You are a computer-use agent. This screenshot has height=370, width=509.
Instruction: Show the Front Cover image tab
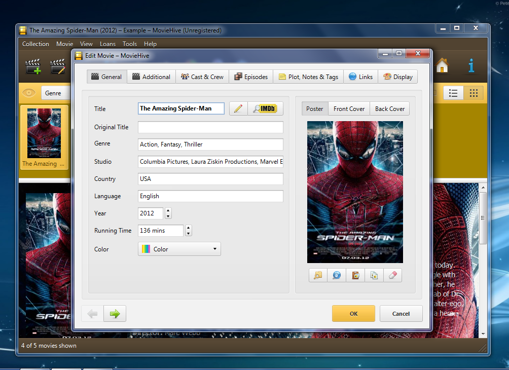pos(349,109)
